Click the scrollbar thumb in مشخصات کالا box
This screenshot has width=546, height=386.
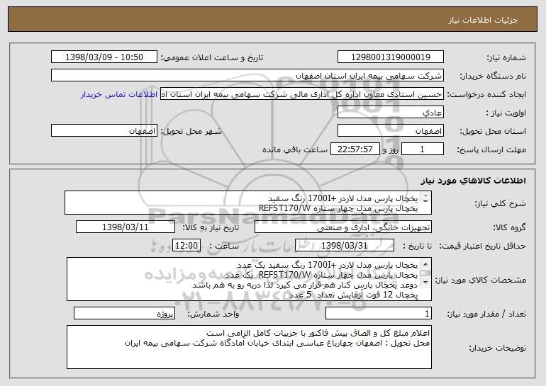[425, 273]
